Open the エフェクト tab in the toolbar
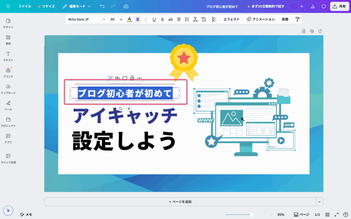Image resolution: width=351 pixels, height=219 pixels. pyautogui.click(x=231, y=20)
